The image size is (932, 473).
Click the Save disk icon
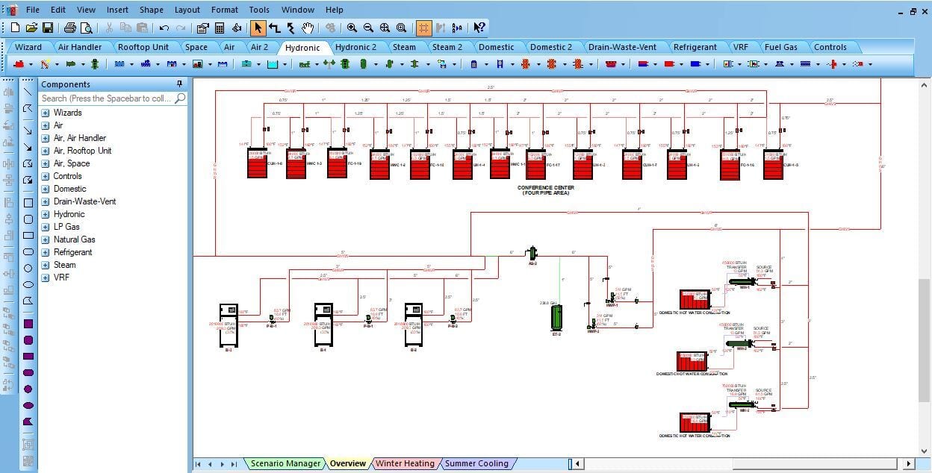pyautogui.click(x=48, y=28)
